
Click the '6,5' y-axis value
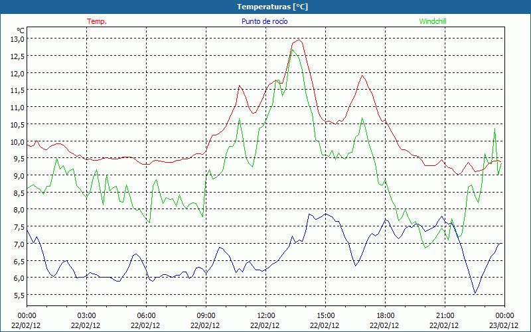click(x=19, y=261)
